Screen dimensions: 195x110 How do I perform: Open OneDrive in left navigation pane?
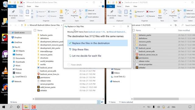[16, 42]
